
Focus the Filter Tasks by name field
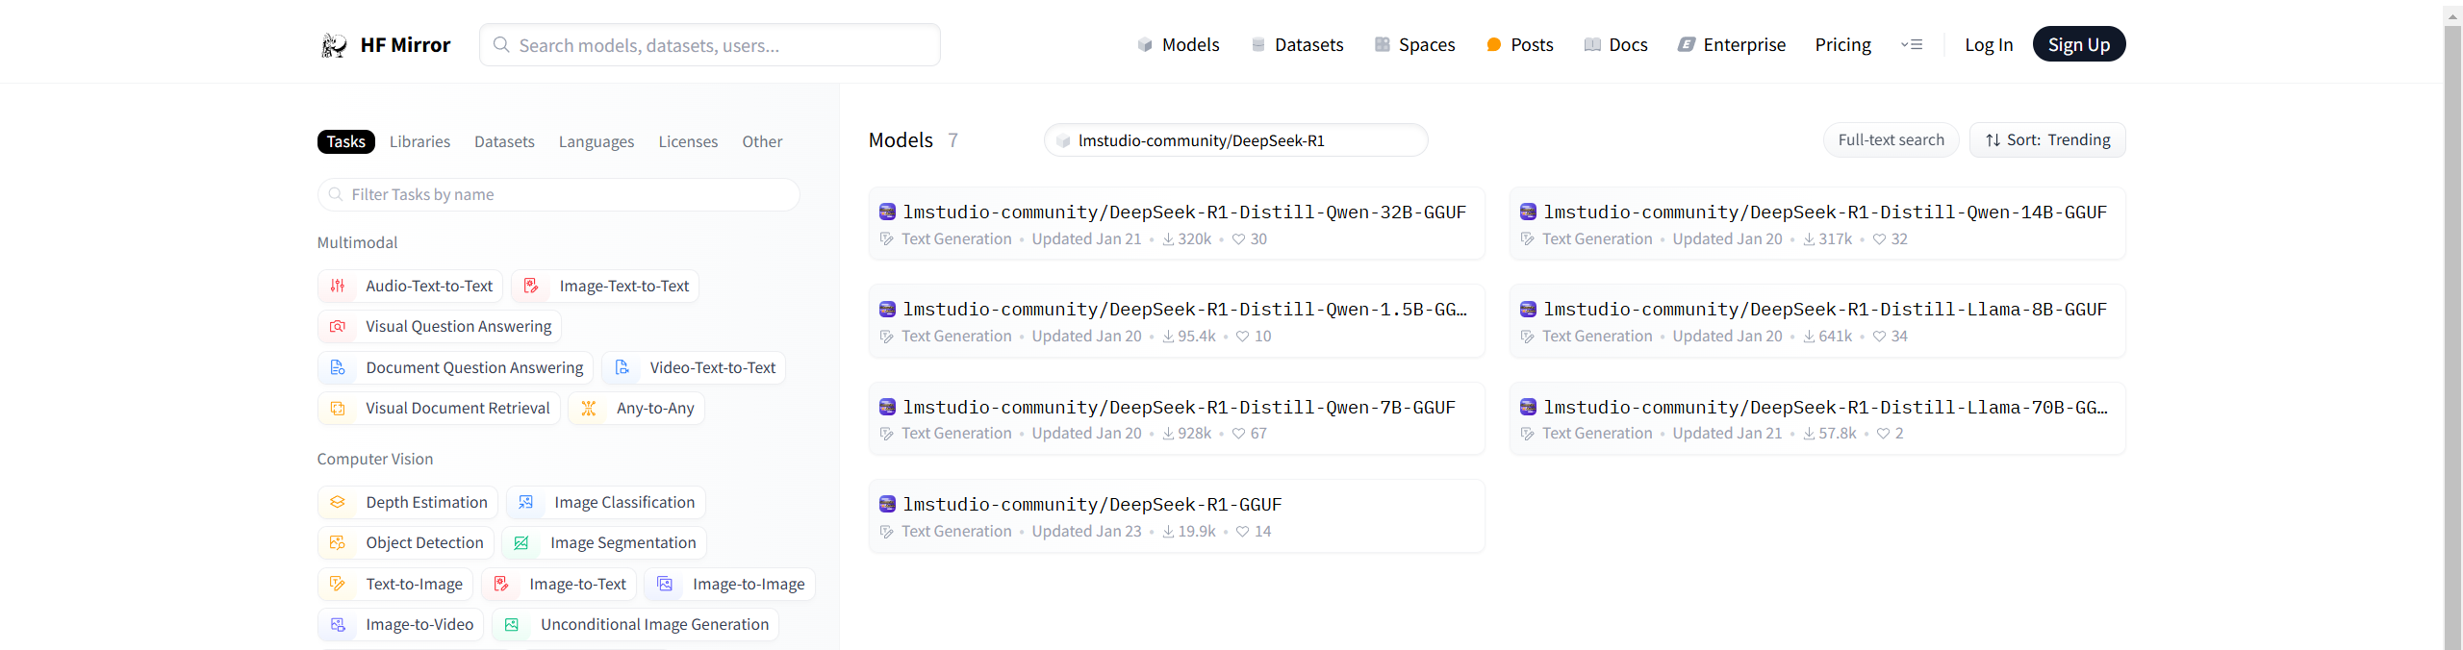559,195
